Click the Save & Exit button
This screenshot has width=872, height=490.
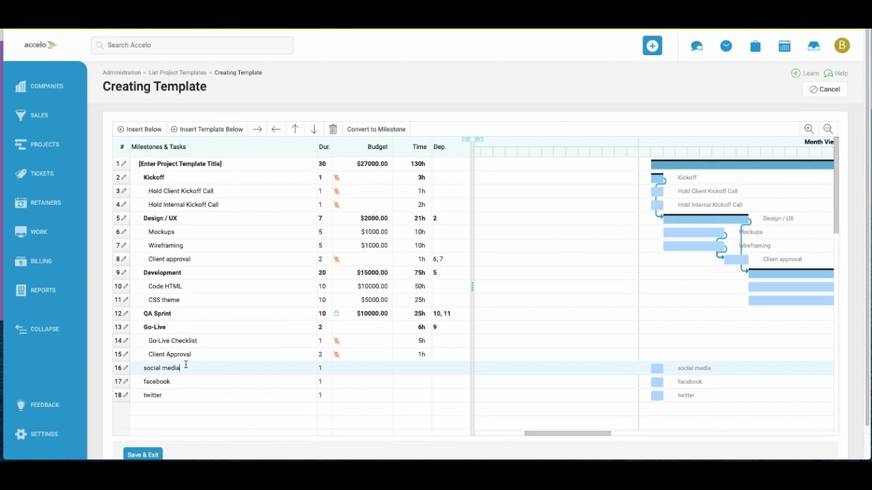[143, 455]
